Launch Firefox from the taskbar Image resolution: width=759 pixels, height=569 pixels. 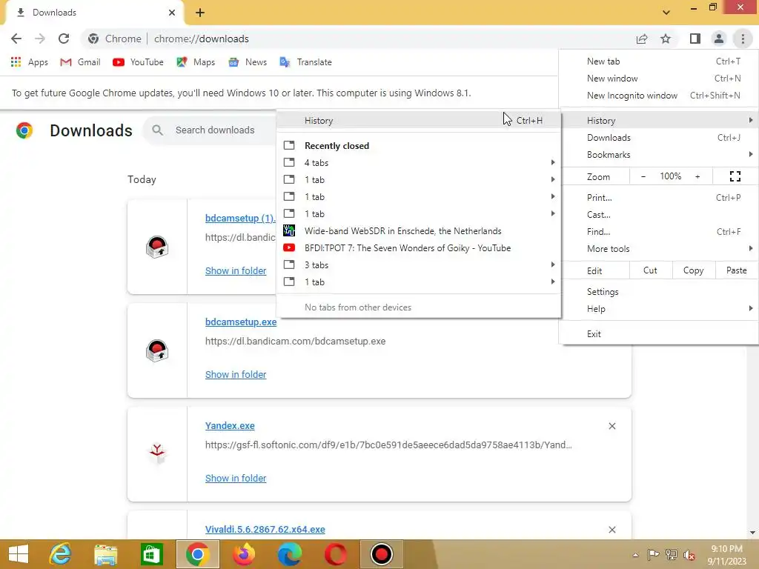243,554
